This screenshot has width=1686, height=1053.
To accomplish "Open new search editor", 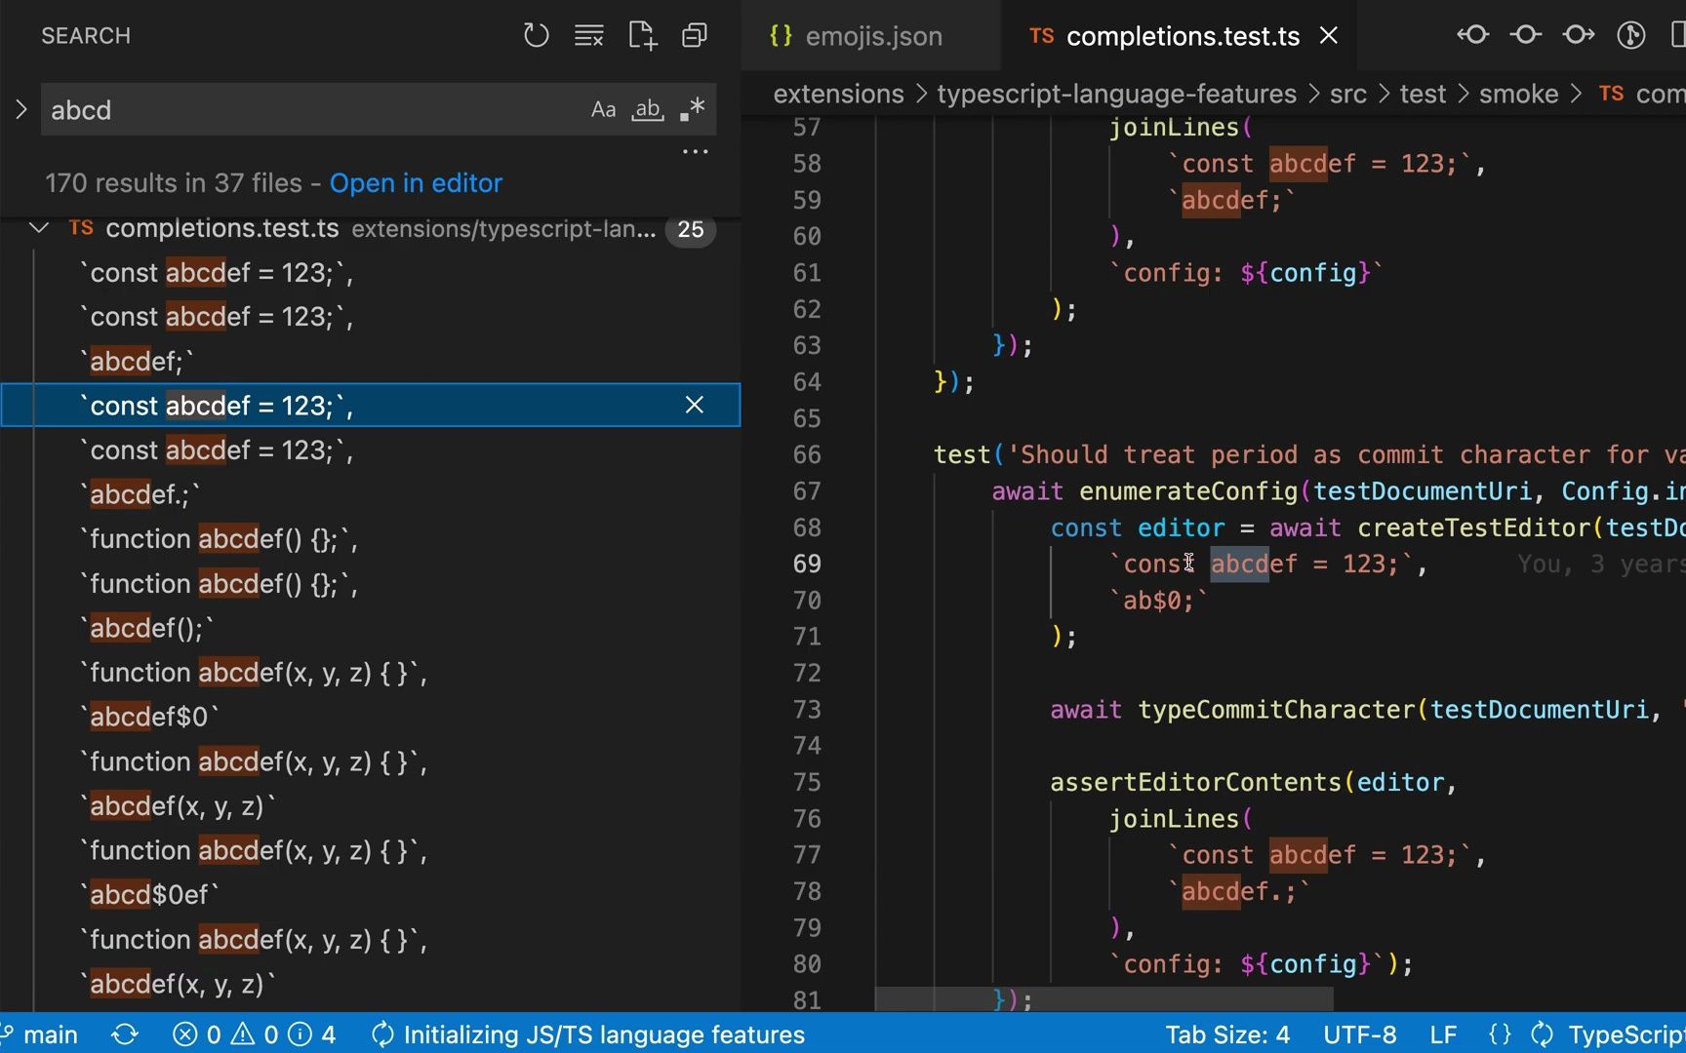I will coord(642,36).
